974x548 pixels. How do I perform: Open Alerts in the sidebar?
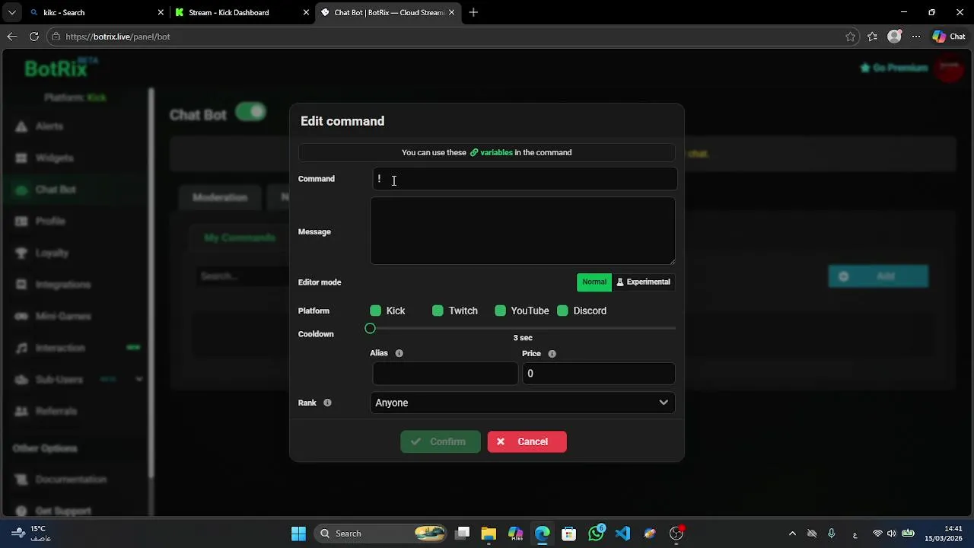[x=49, y=126]
